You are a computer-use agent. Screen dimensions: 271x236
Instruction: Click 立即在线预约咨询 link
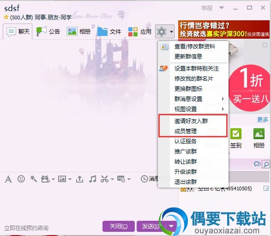click(26, 228)
